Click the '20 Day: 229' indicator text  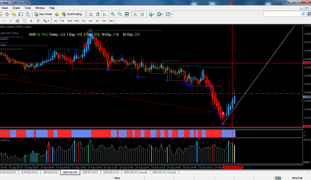coord(131,34)
